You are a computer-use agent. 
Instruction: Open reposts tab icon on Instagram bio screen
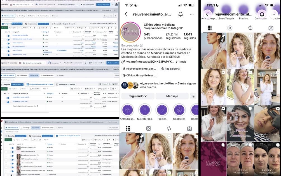(169, 129)
